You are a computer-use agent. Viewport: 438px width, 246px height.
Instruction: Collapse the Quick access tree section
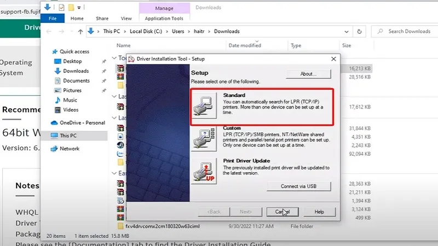[49, 51]
